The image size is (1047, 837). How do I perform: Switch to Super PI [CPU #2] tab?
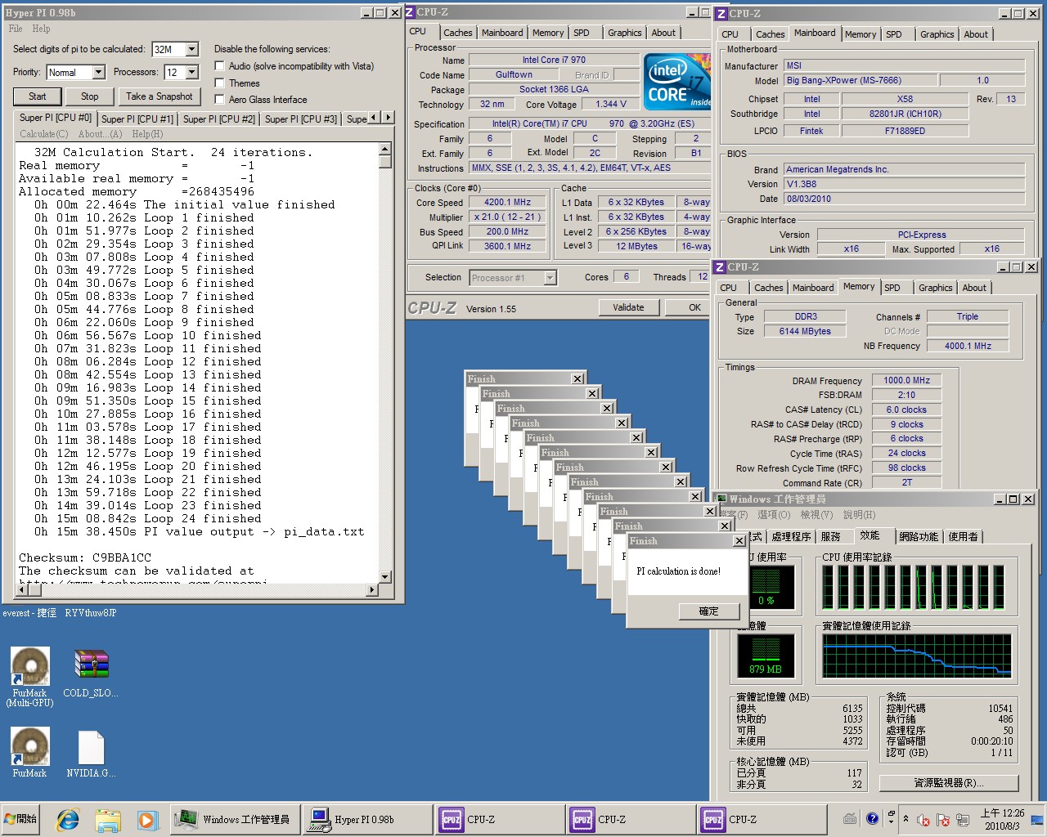(219, 119)
